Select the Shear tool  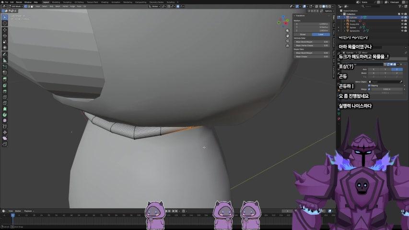tap(5, 138)
